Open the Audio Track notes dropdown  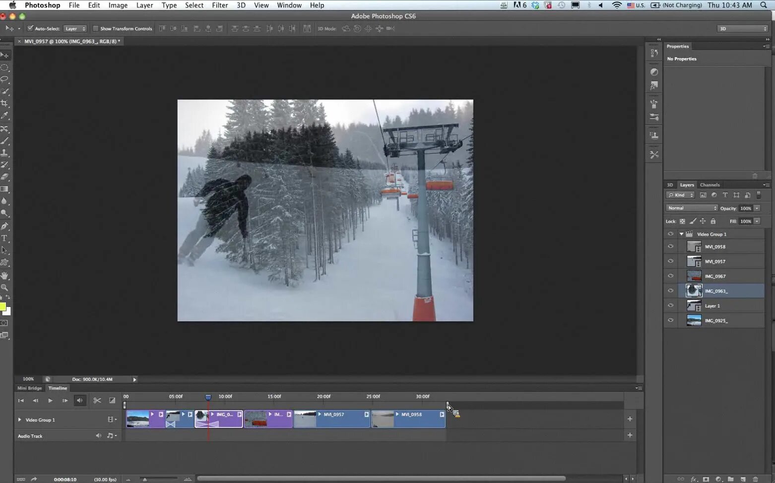tap(112, 435)
